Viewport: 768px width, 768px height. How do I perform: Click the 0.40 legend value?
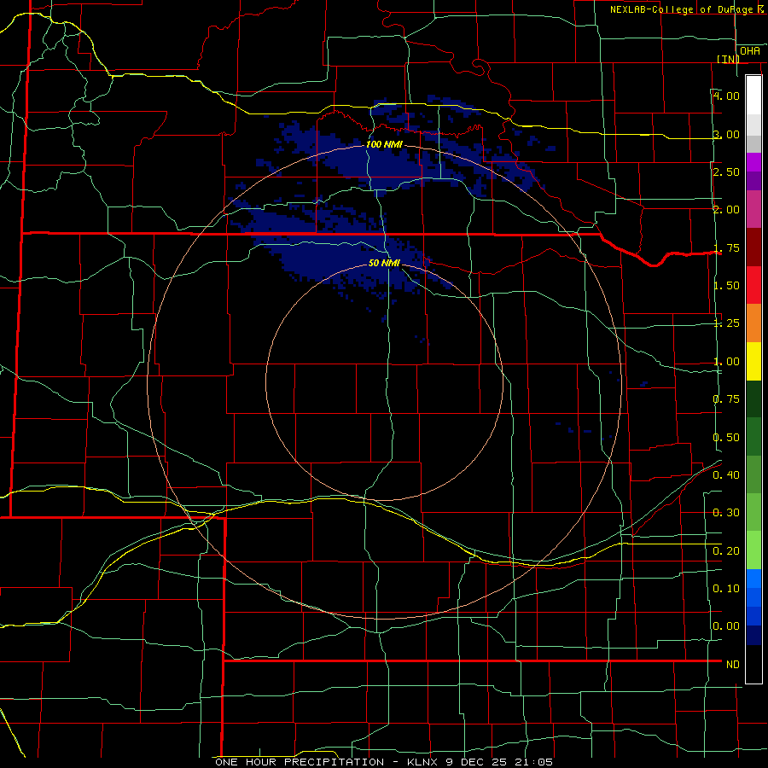click(726, 475)
